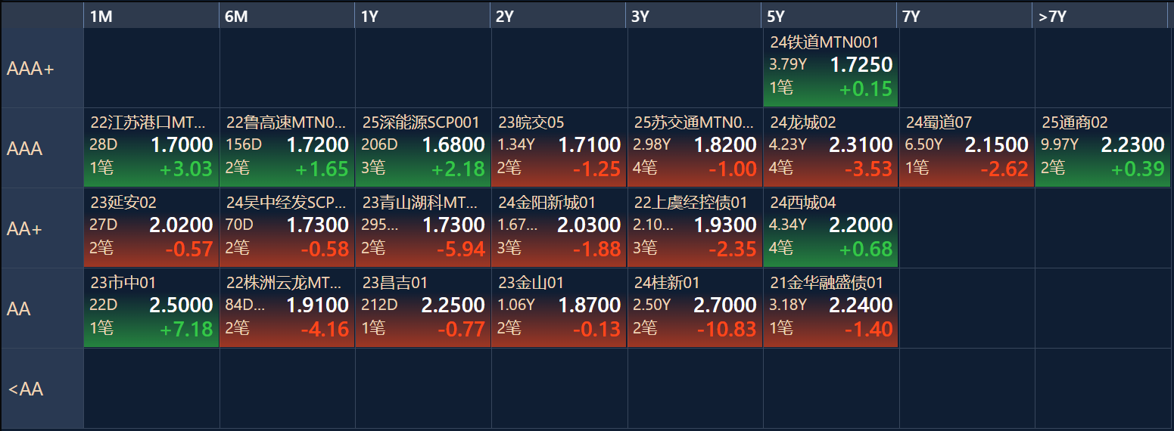The height and width of the screenshot is (431, 1174).
Task: Open the 21金华融盛债01 cell
Action: 830,309
